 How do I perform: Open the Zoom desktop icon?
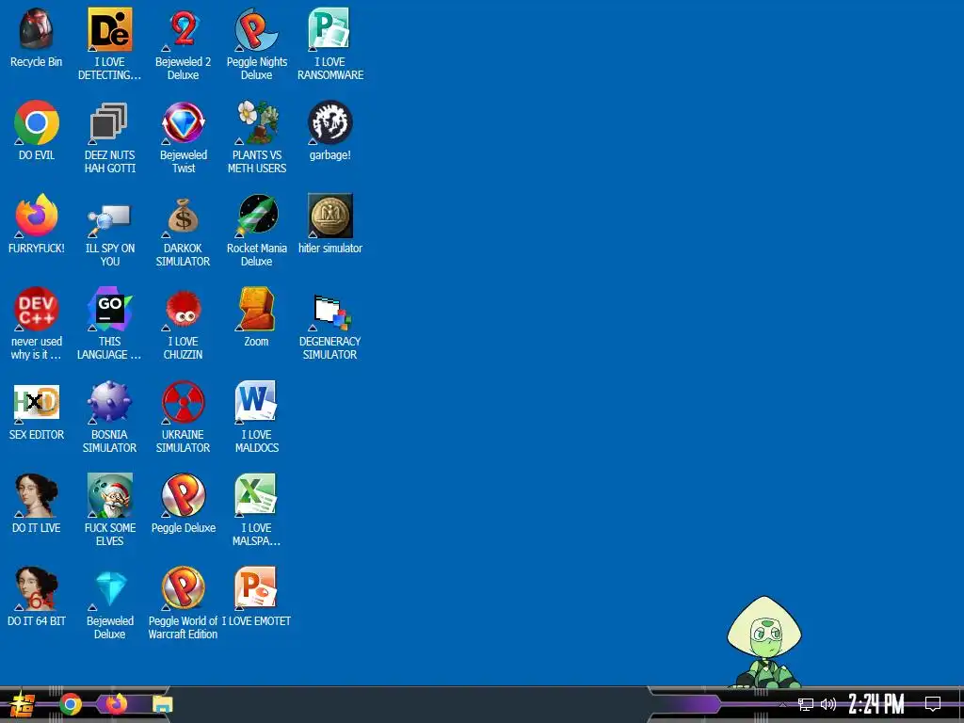click(x=257, y=309)
